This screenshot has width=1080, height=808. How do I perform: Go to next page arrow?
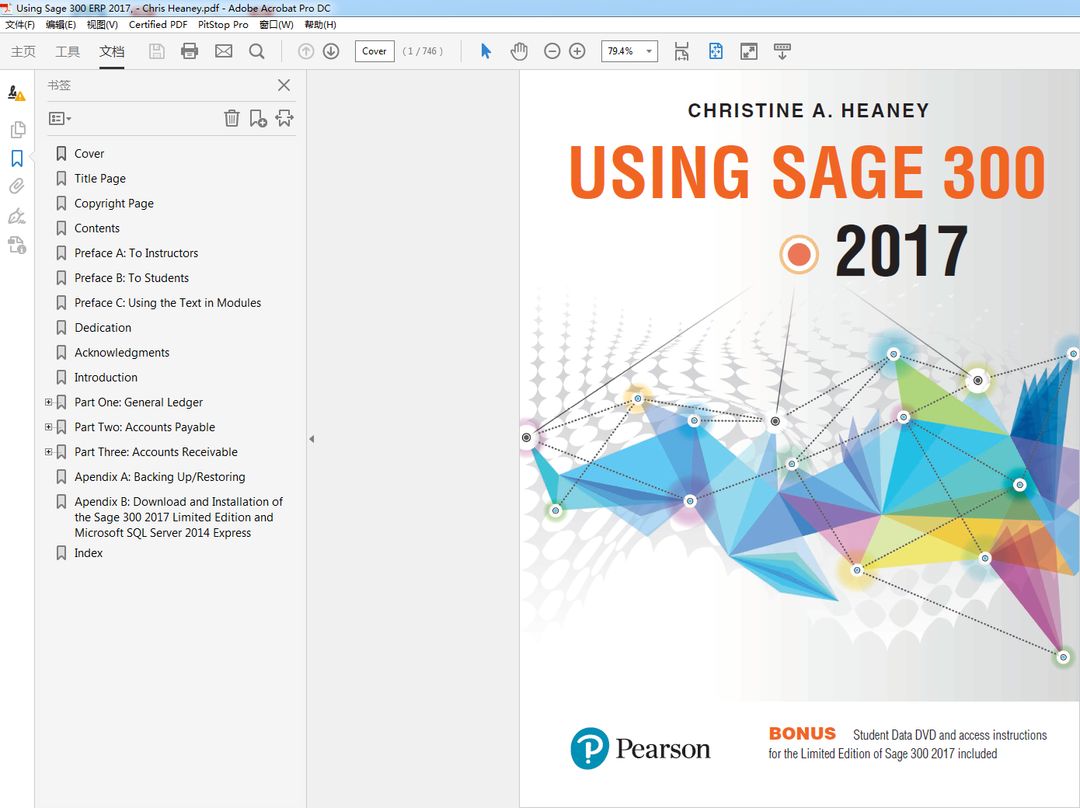pos(331,51)
